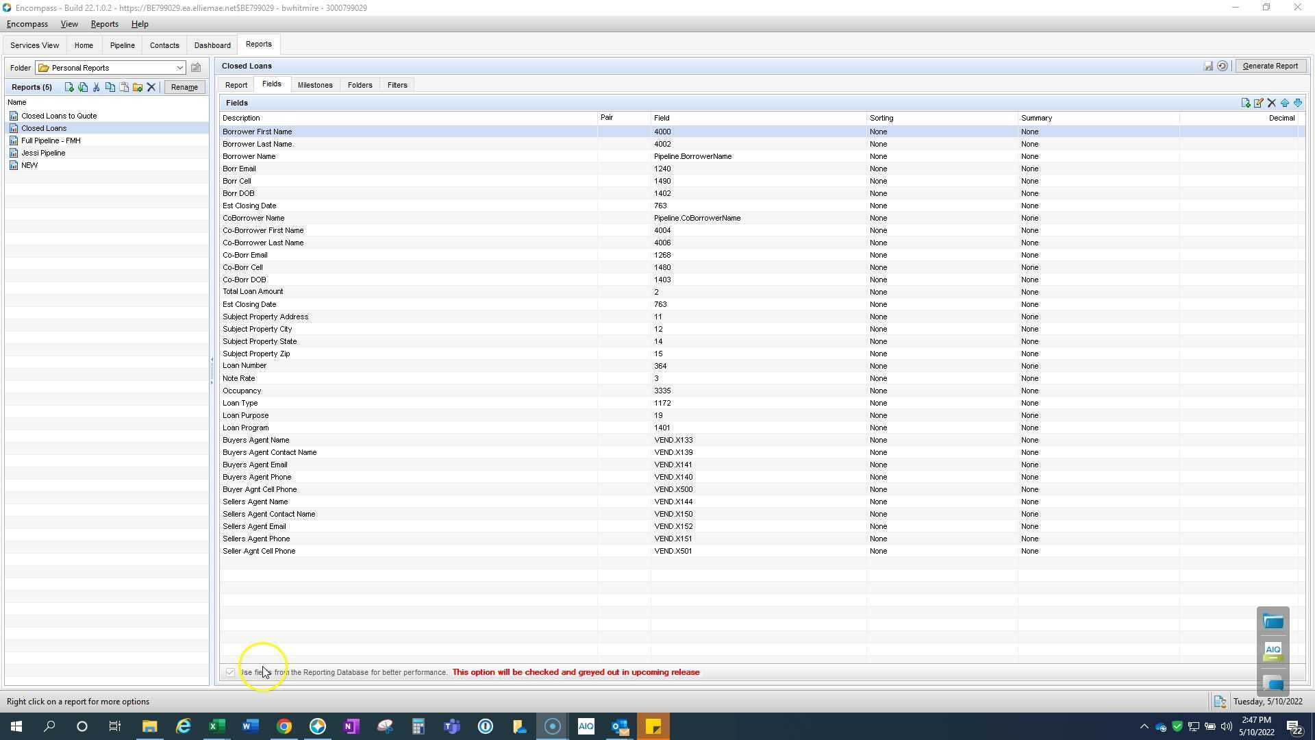The image size is (1315, 740).
Task: Click the new report icon in Reports toolbar
Action: [69, 87]
